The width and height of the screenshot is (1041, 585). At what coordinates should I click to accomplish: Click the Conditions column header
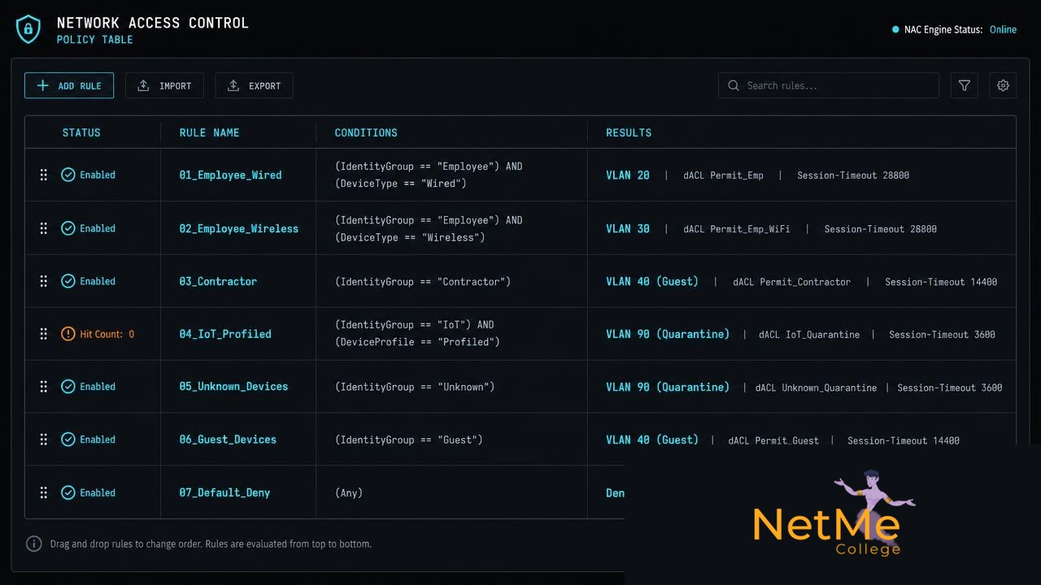pos(366,132)
